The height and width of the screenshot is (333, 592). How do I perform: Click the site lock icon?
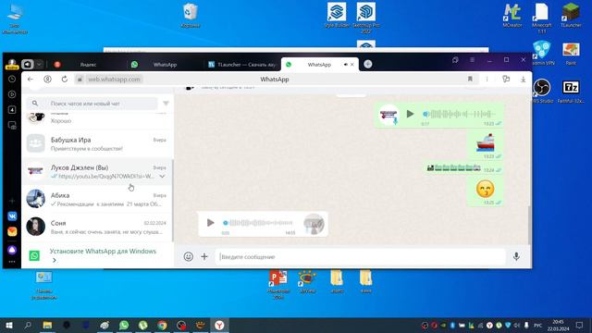[x=80, y=80]
